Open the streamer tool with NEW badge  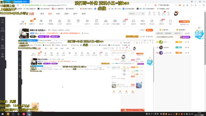[x=161, y=22]
